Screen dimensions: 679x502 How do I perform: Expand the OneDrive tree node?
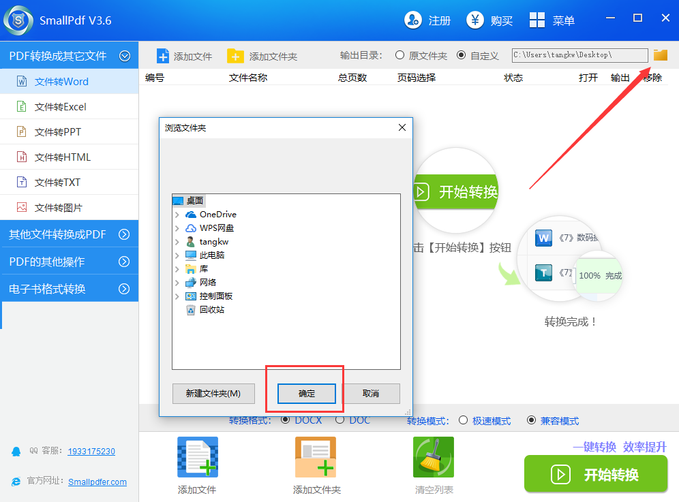[x=177, y=215]
